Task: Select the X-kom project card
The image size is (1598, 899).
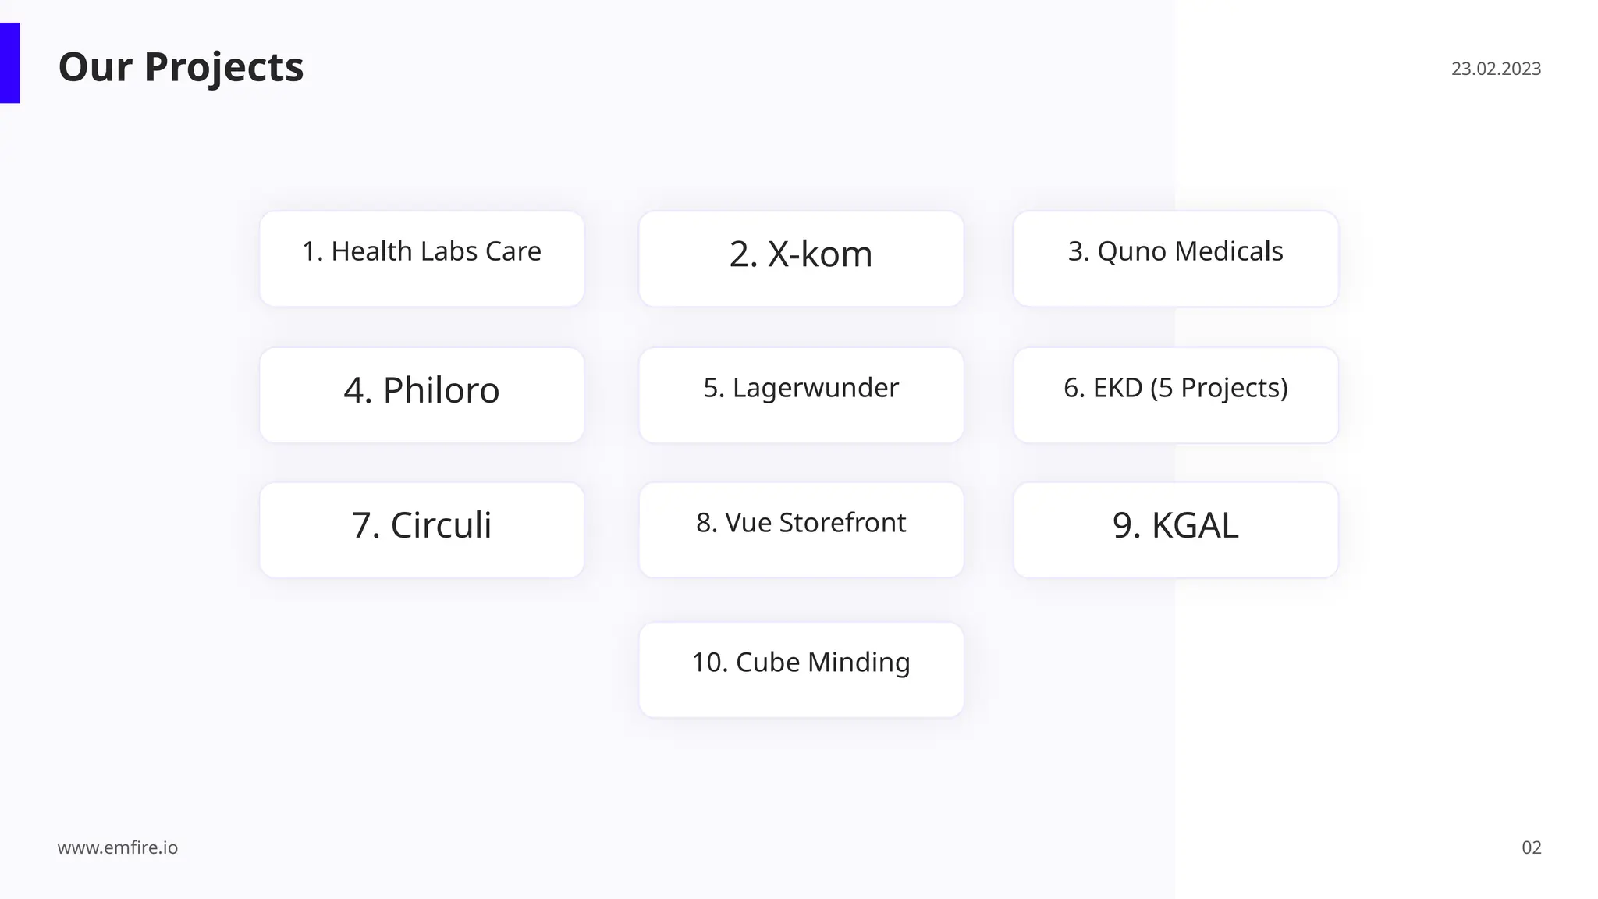Action: click(x=801, y=258)
